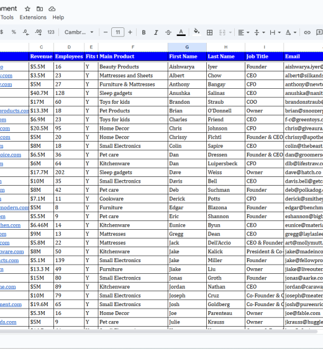The image size is (323, 349).
Task: Open the Help menu
Action: coord(58,17)
